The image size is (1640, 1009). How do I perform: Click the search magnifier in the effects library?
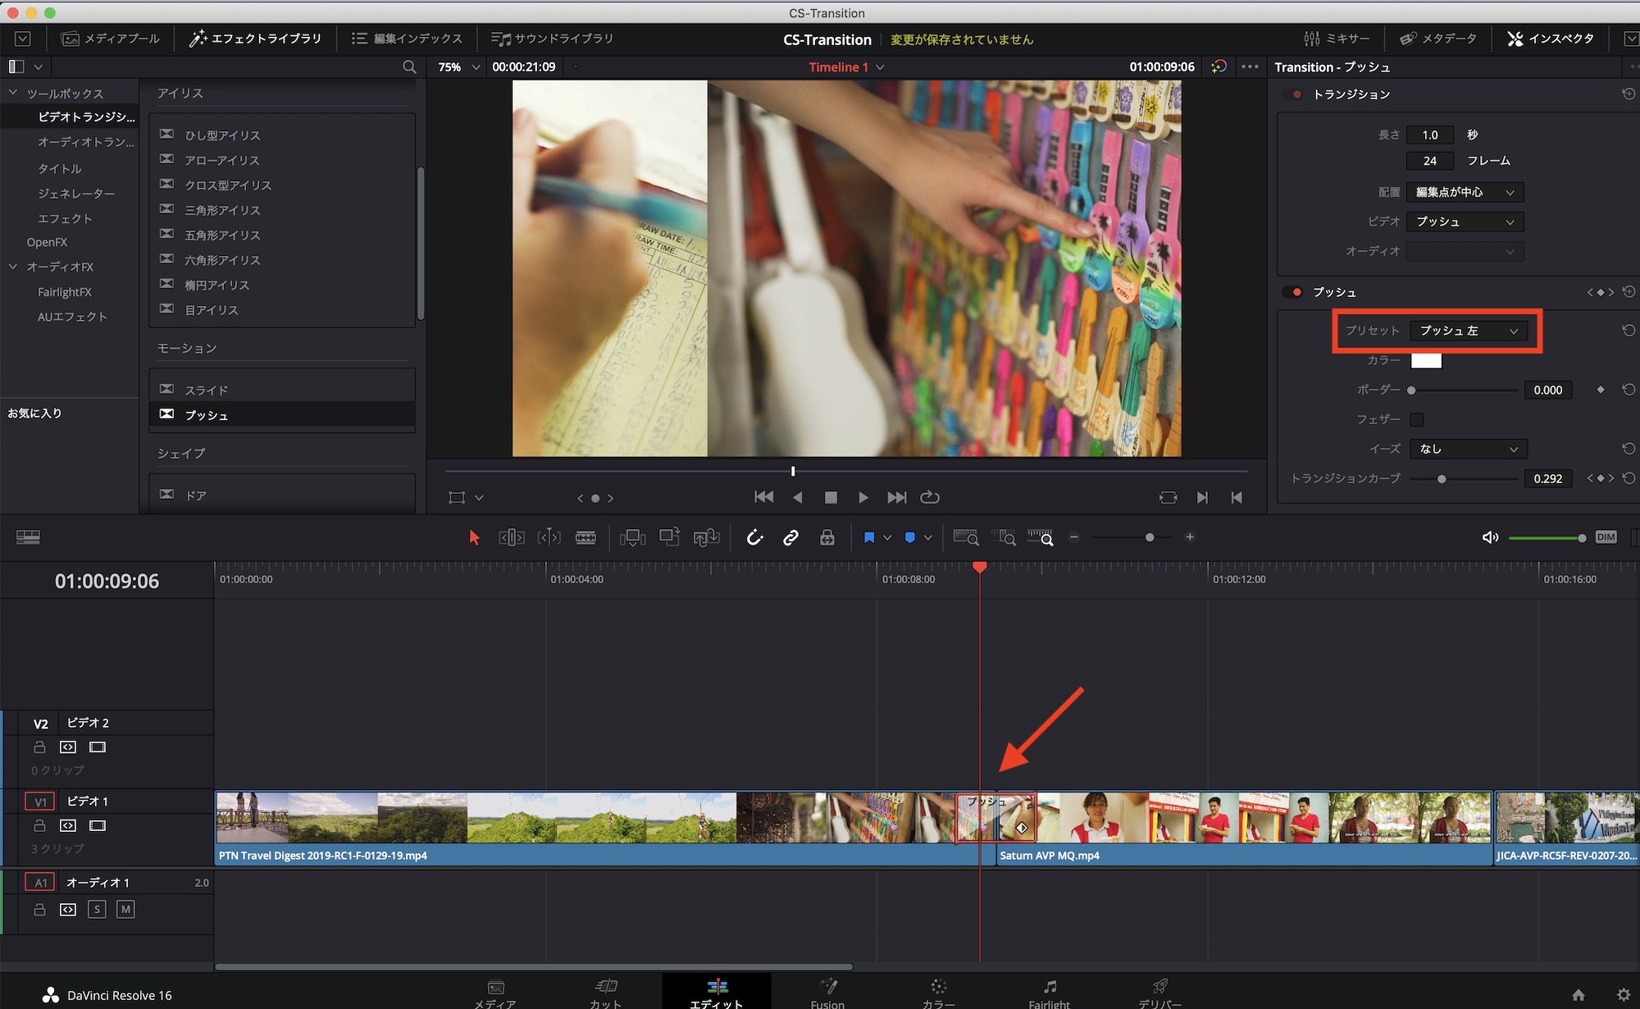pyautogui.click(x=409, y=67)
